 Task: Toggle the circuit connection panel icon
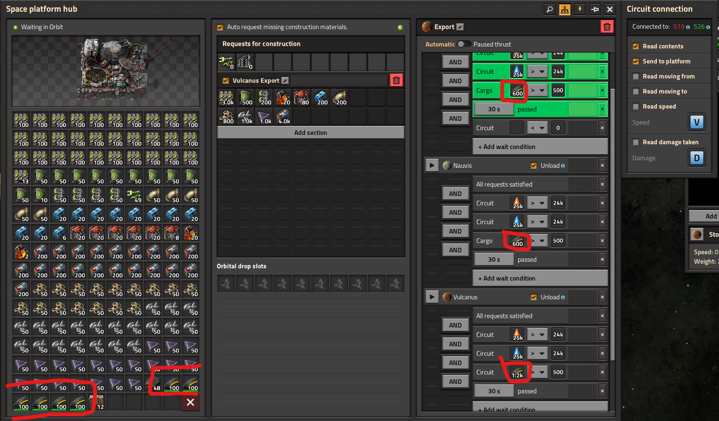(565, 9)
